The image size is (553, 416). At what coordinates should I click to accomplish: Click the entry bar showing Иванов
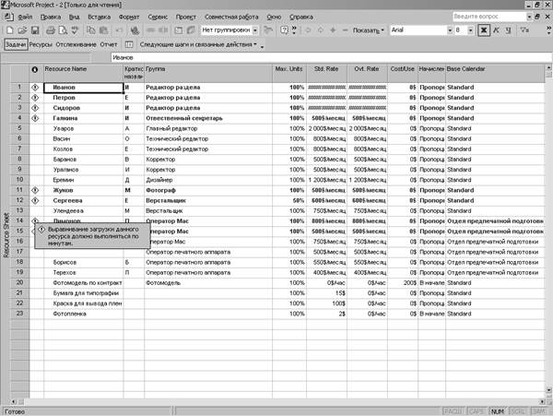click(x=331, y=57)
